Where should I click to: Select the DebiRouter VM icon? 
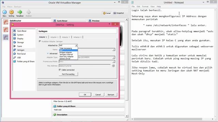point(5,22)
